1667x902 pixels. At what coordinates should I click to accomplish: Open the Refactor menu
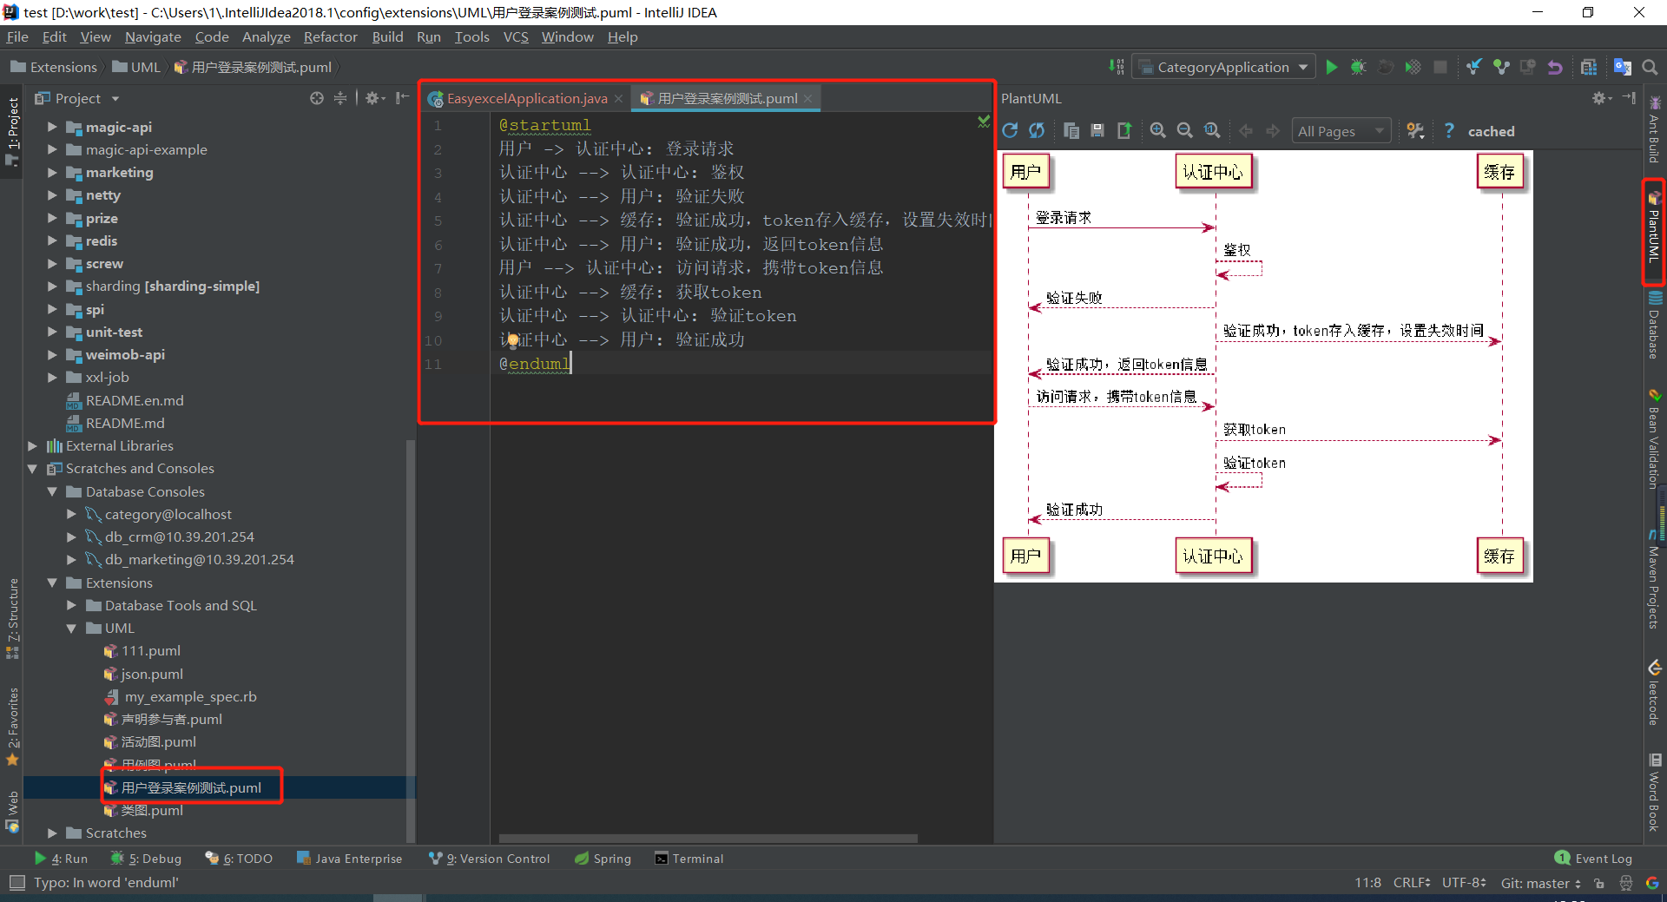(x=330, y=36)
